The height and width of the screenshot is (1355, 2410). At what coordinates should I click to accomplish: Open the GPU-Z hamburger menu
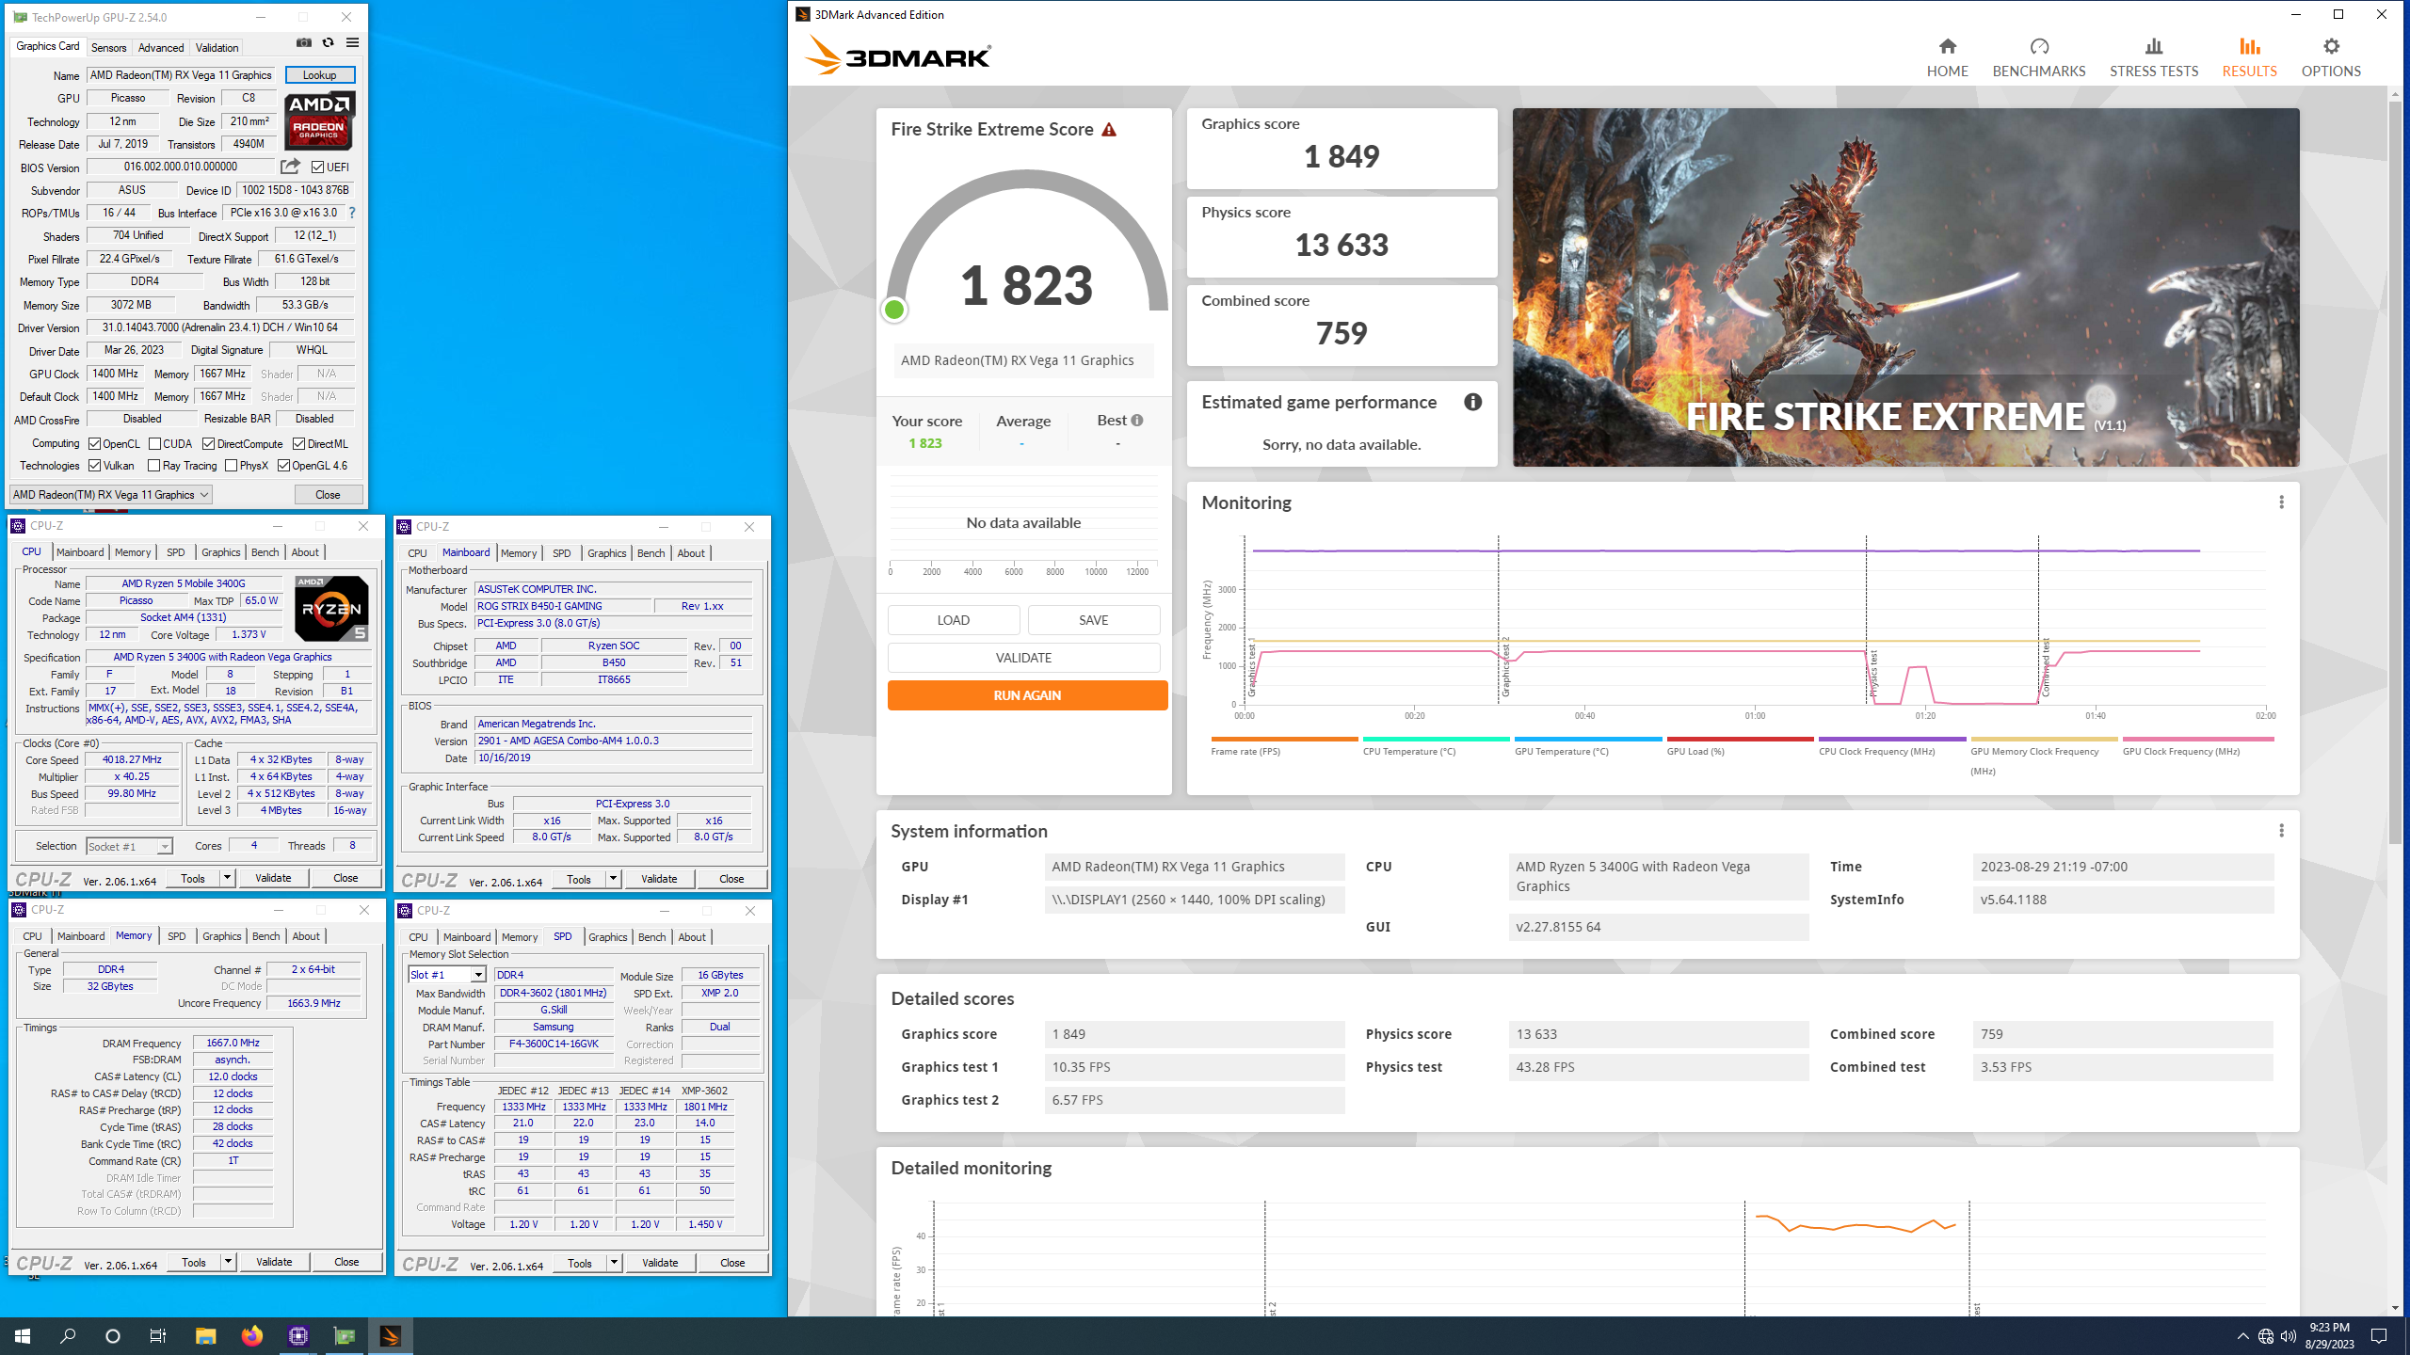click(x=352, y=42)
